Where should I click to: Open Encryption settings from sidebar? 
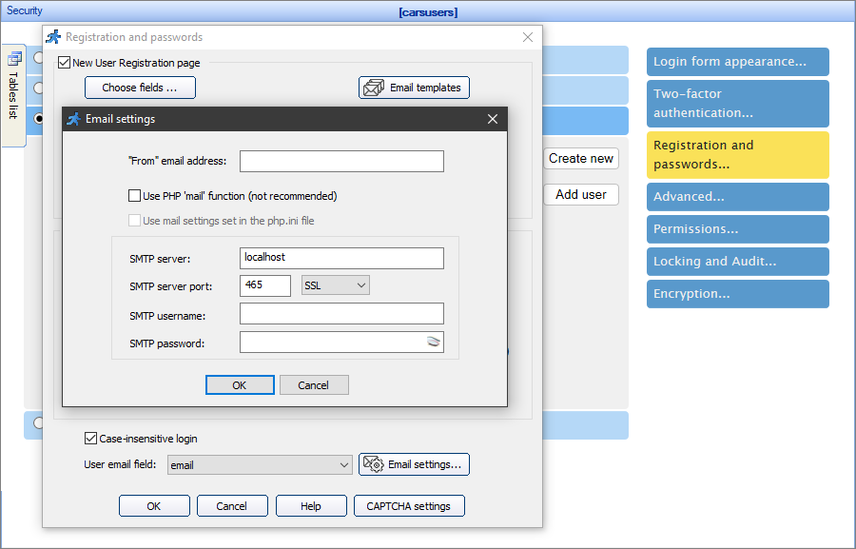coord(737,293)
